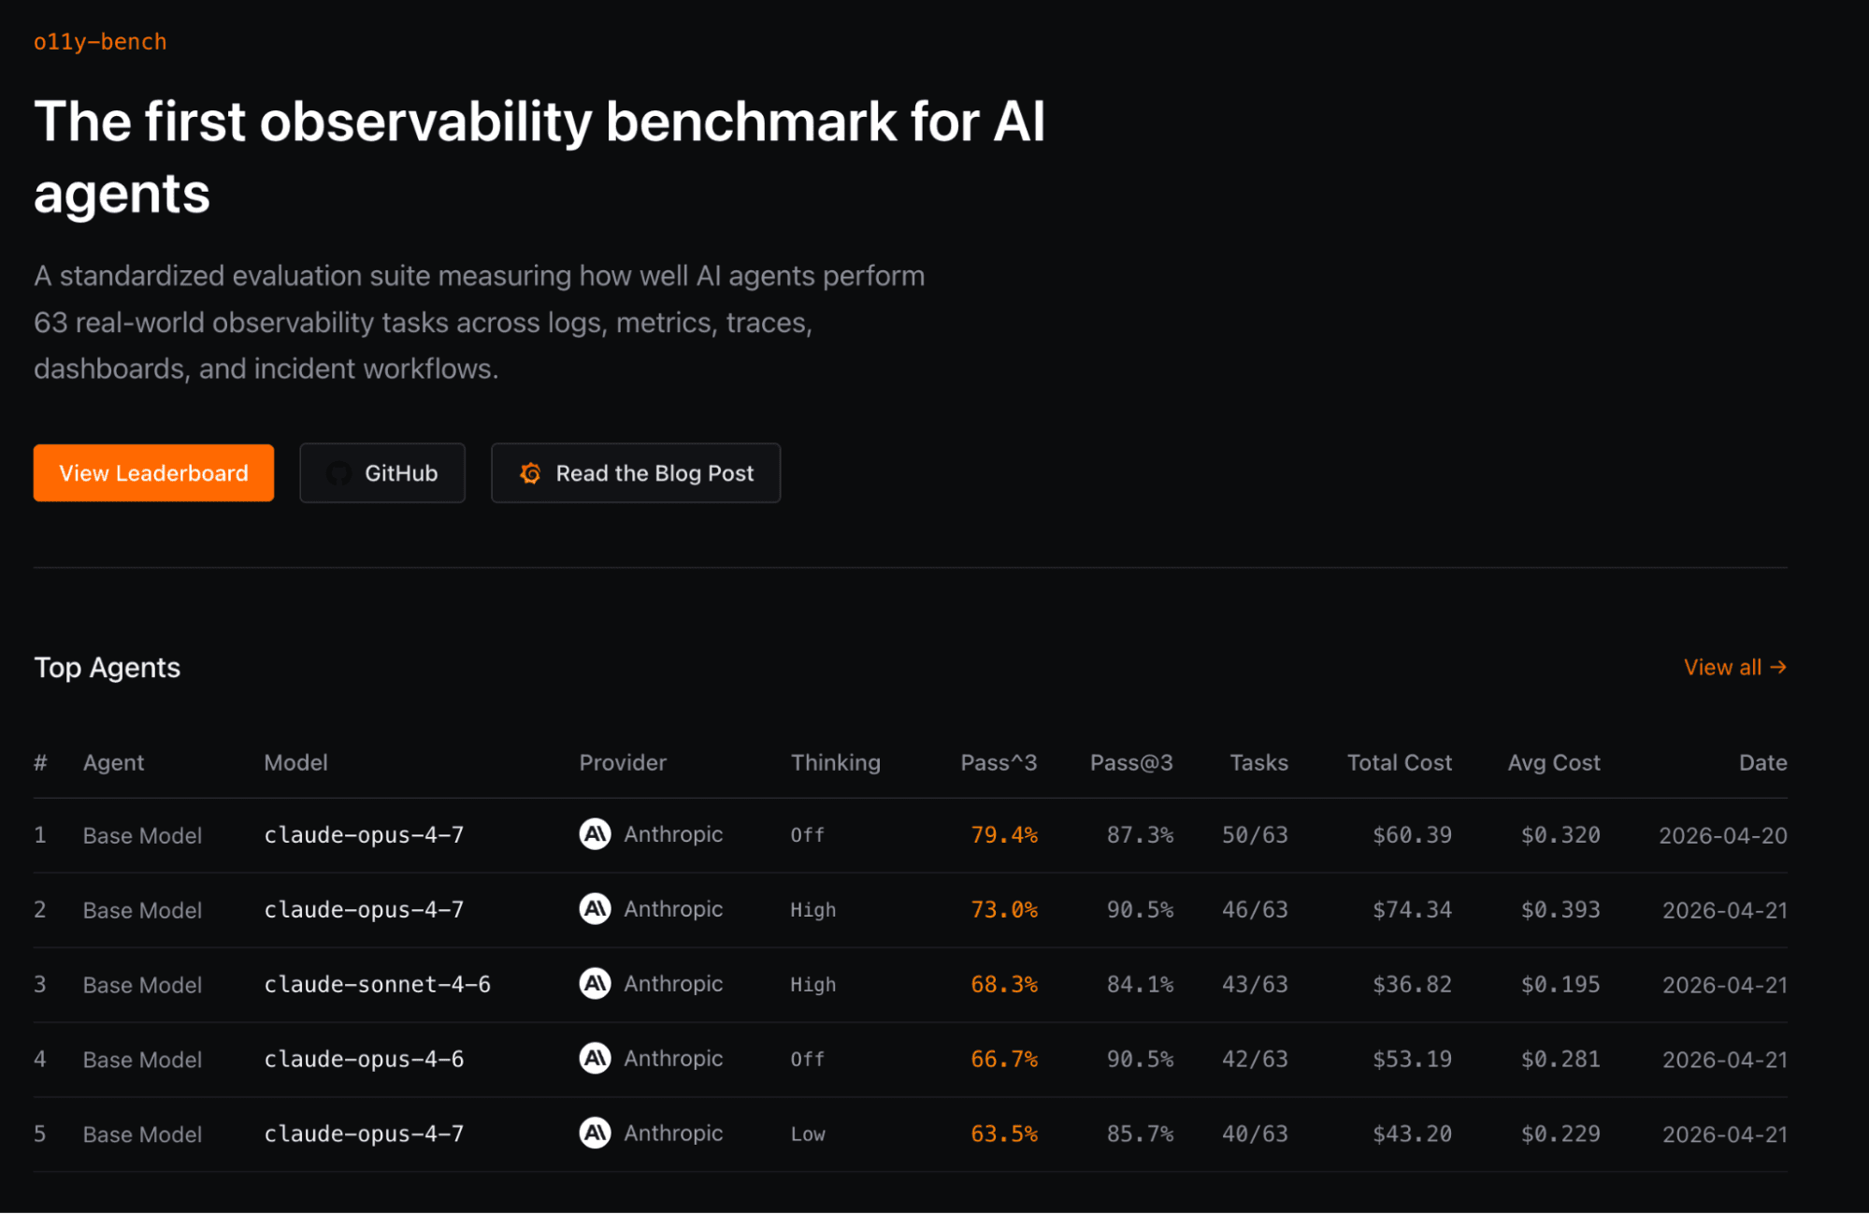This screenshot has width=1869, height=1214.
Task: Open the View Leaderboard button
Action: [153, 473]
